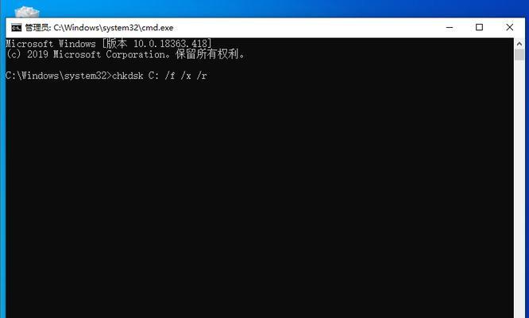Select the Recycle Bin desktop icon
This screenshot has height=318, width=529.
click(27, 12)
